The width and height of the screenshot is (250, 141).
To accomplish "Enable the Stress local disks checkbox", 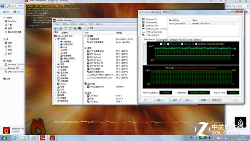I will click(x=147, y=32).
